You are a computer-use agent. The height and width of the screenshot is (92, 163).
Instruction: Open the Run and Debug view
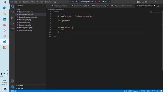[x=12, y=24]
